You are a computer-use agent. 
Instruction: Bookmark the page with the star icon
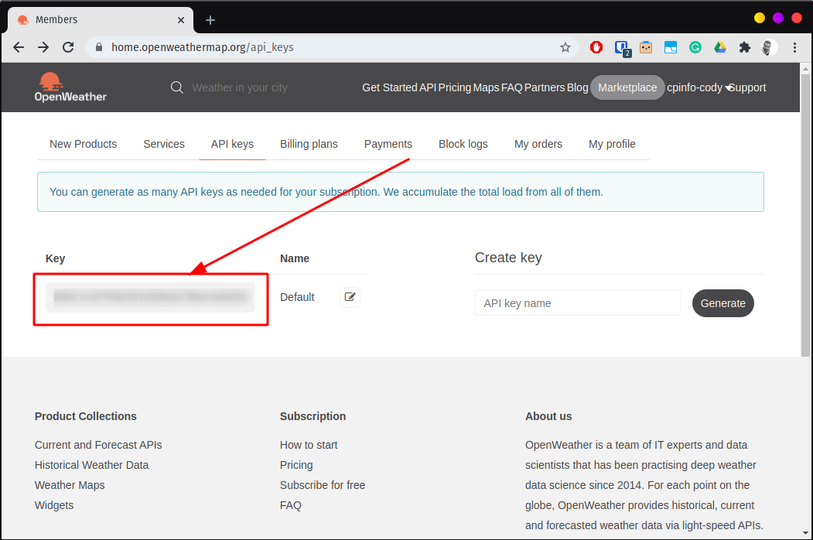pos(565,47)
